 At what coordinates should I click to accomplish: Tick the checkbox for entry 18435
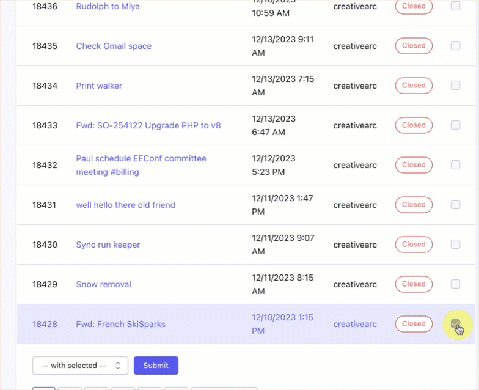point(455,46)
